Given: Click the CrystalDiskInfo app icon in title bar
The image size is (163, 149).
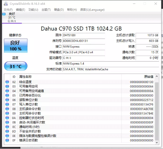Looking at the screenshot, I should click(x=6, y=4).
